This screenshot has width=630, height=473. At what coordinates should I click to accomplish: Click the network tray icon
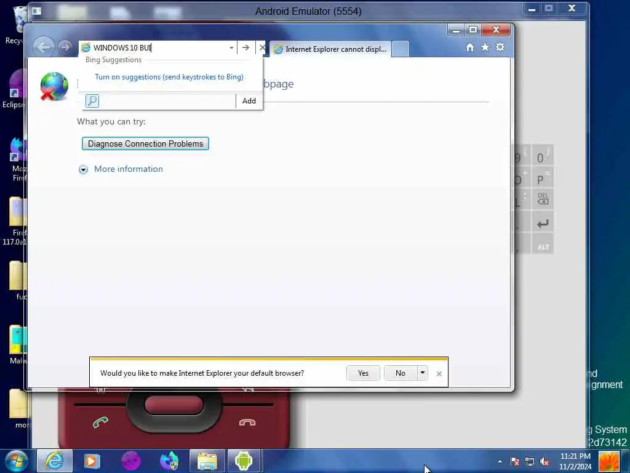coord(530,461)
